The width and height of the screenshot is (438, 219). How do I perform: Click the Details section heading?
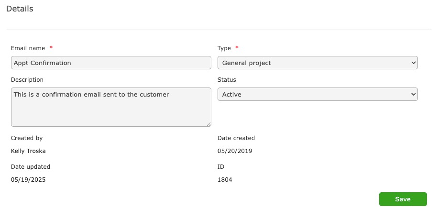(20, 9)
